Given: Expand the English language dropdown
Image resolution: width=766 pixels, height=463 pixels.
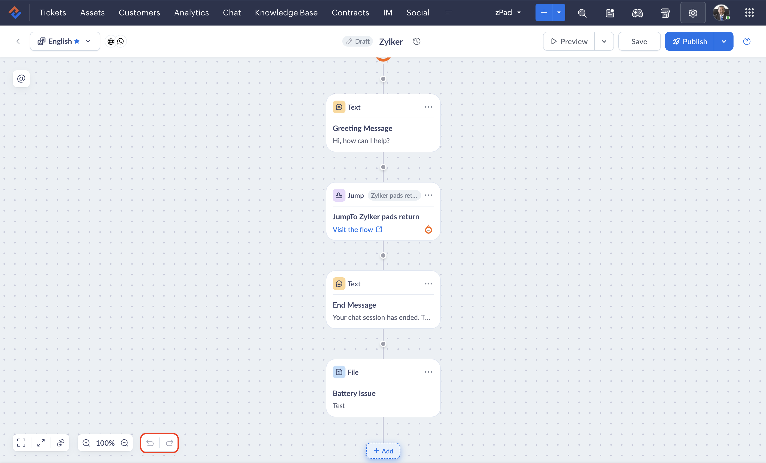Looking at the screenshot, I should [x=88, y=41].
